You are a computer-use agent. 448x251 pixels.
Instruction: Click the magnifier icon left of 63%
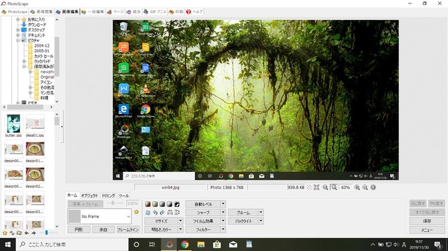[x=334, y=188]
